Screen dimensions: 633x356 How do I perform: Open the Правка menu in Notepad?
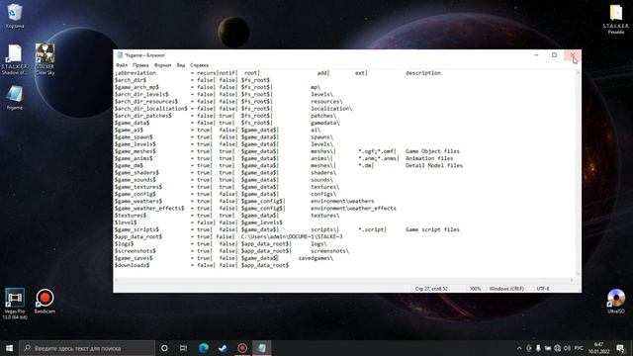coord(140,65)
